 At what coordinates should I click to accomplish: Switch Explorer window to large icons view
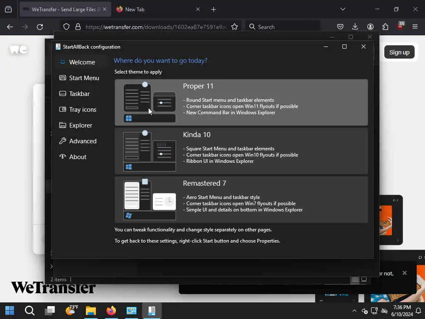click(x=364, y=280)
